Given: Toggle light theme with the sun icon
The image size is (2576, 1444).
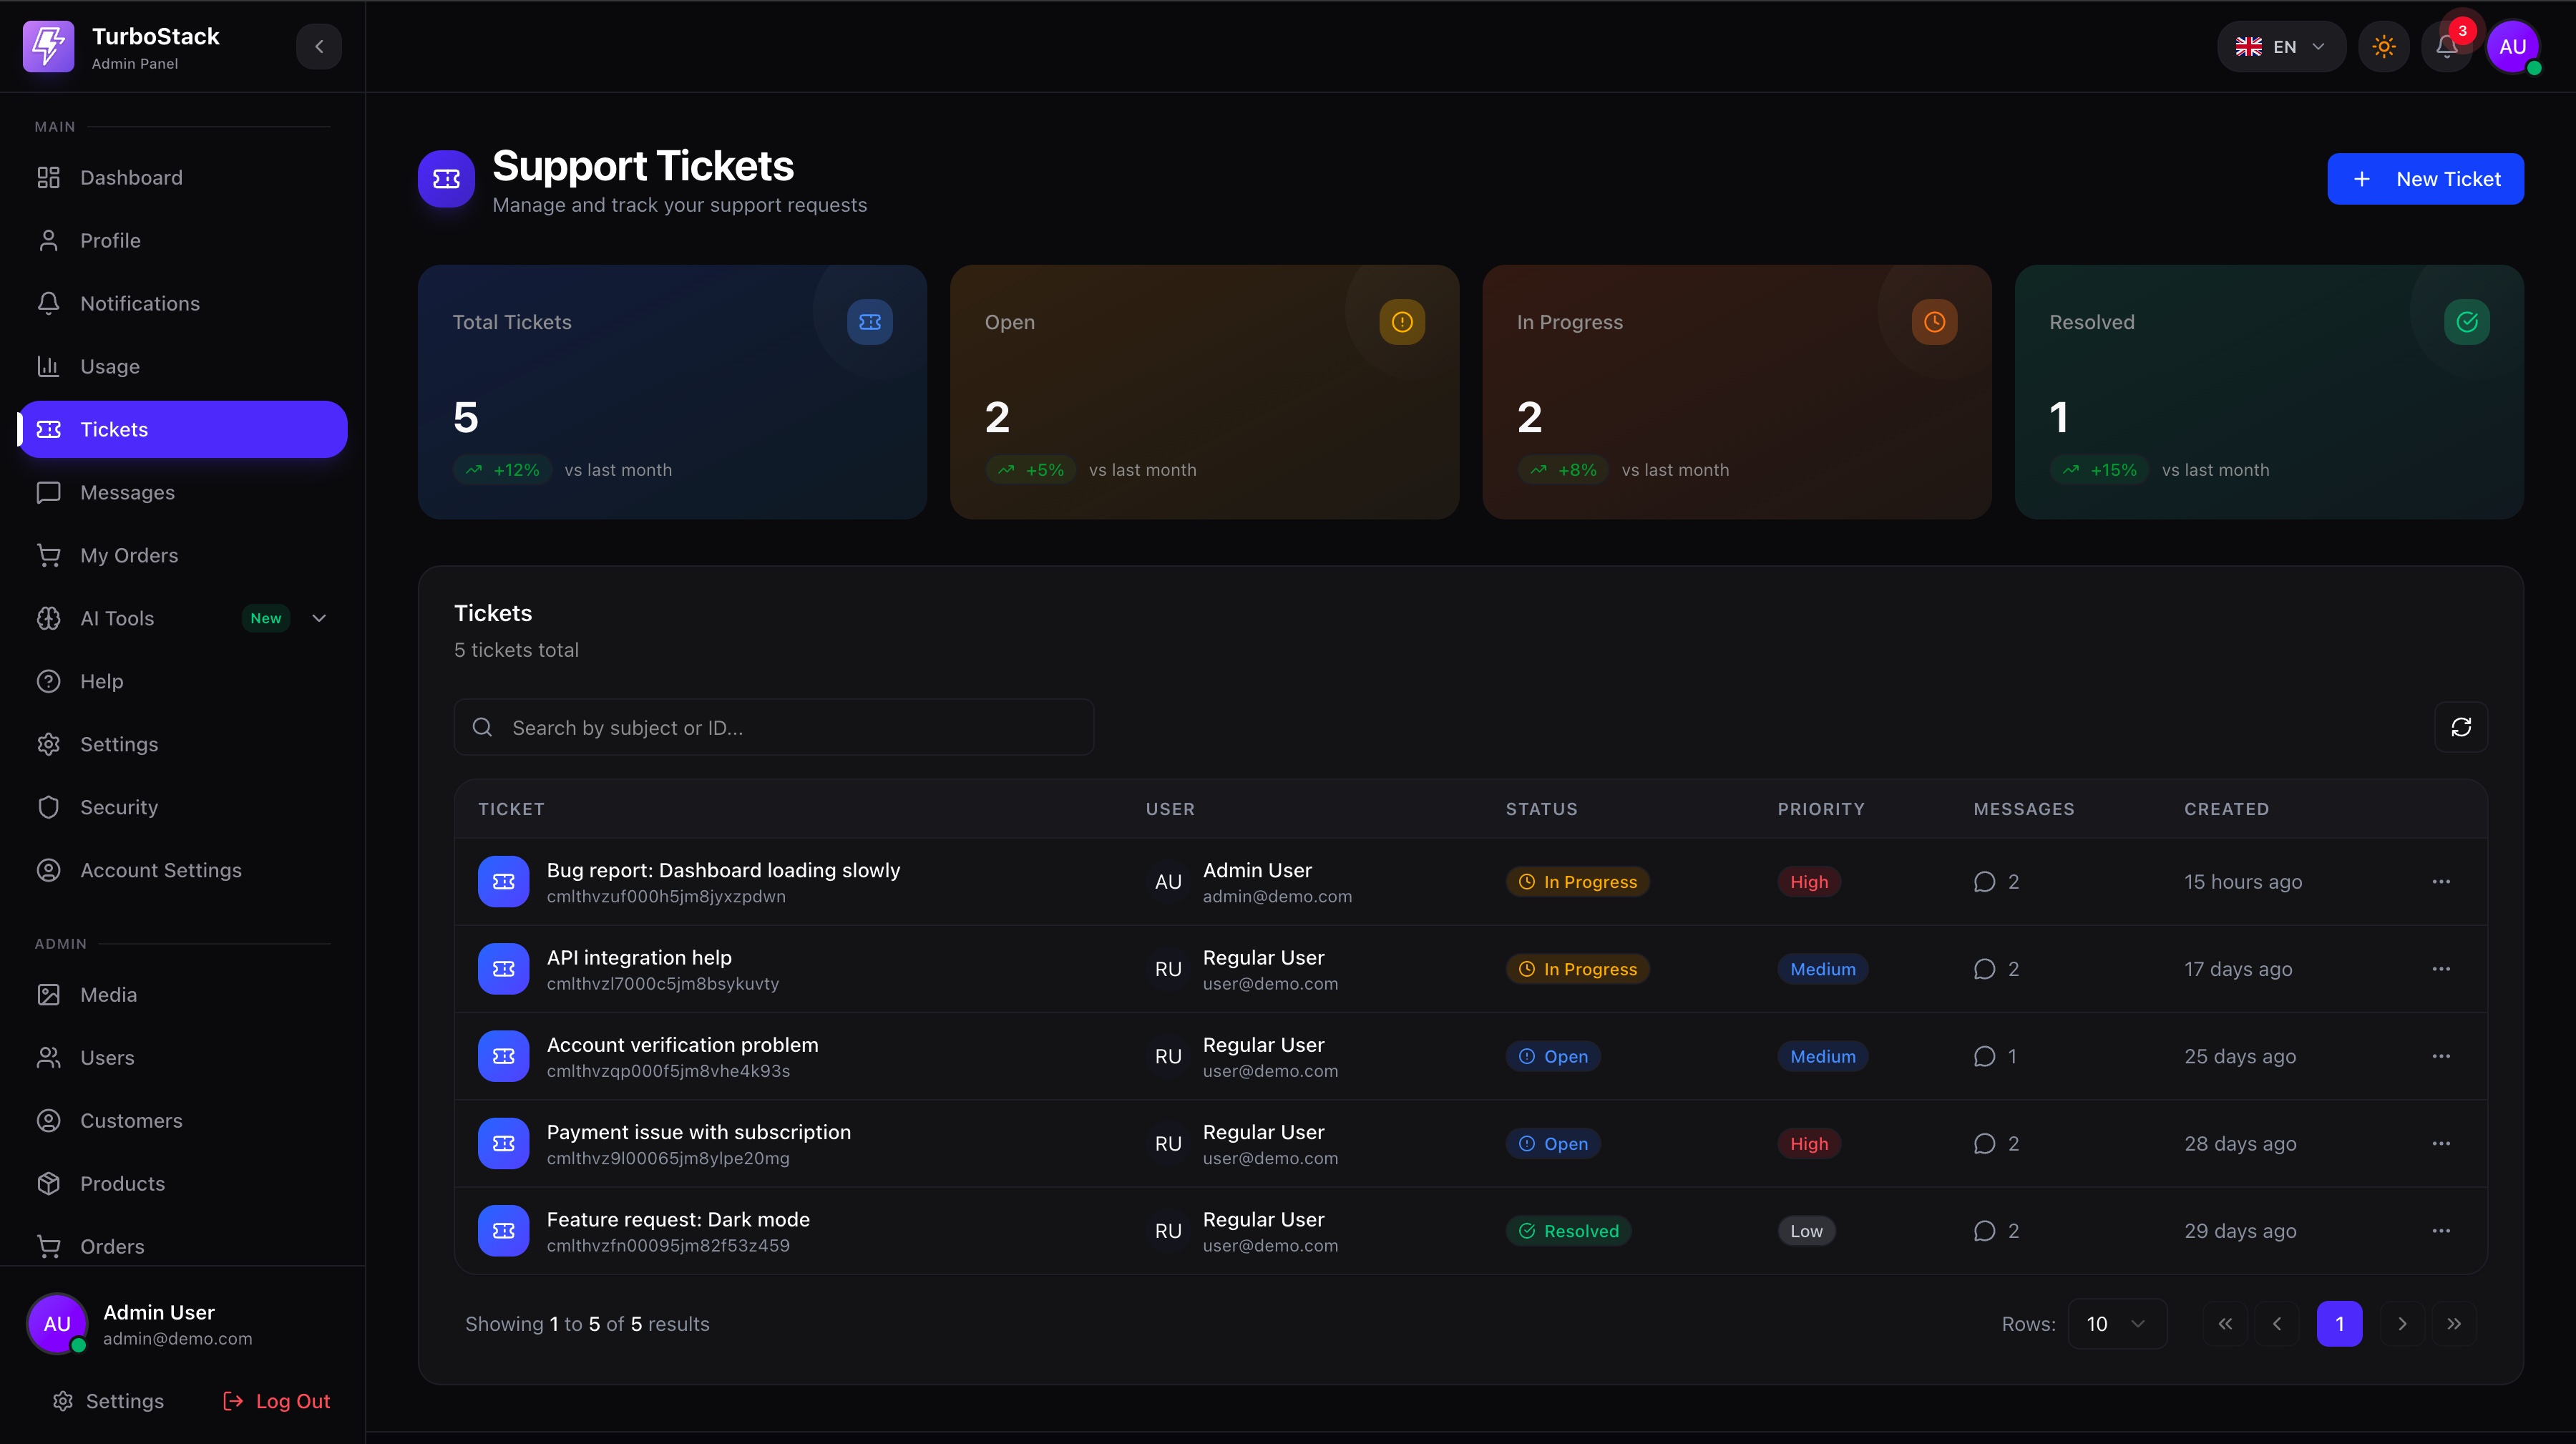Looking at the screenshot, I should (x=2383, y=47).
